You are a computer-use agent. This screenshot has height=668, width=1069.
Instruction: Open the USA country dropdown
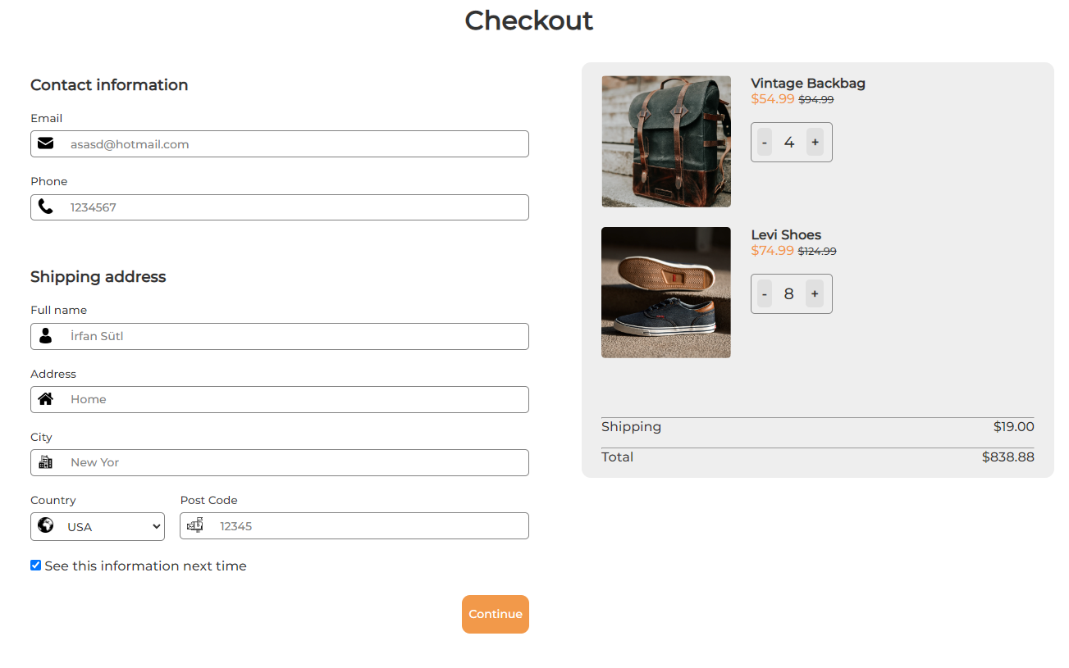tap(113, 527)
